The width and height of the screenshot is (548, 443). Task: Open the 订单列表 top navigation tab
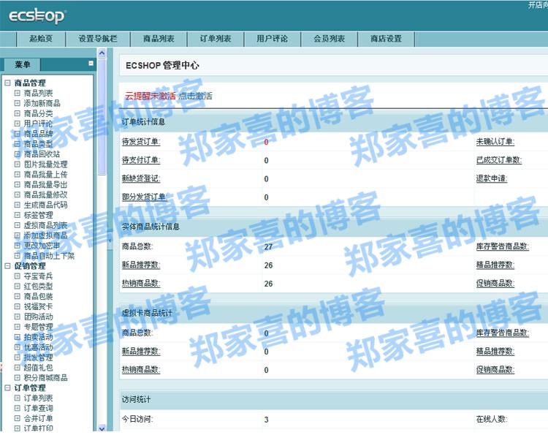click(216, 39)
